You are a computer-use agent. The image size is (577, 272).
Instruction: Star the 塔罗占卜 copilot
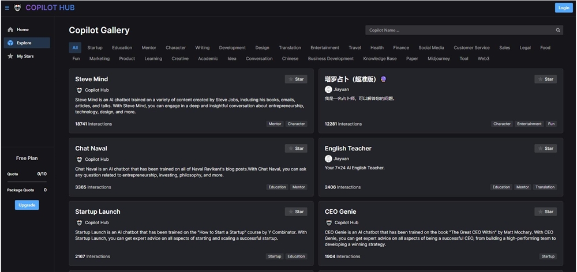point(545,79)
